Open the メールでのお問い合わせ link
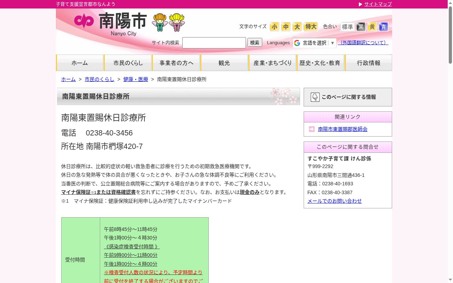Screen dimensions: 453x283 (335, 201)
